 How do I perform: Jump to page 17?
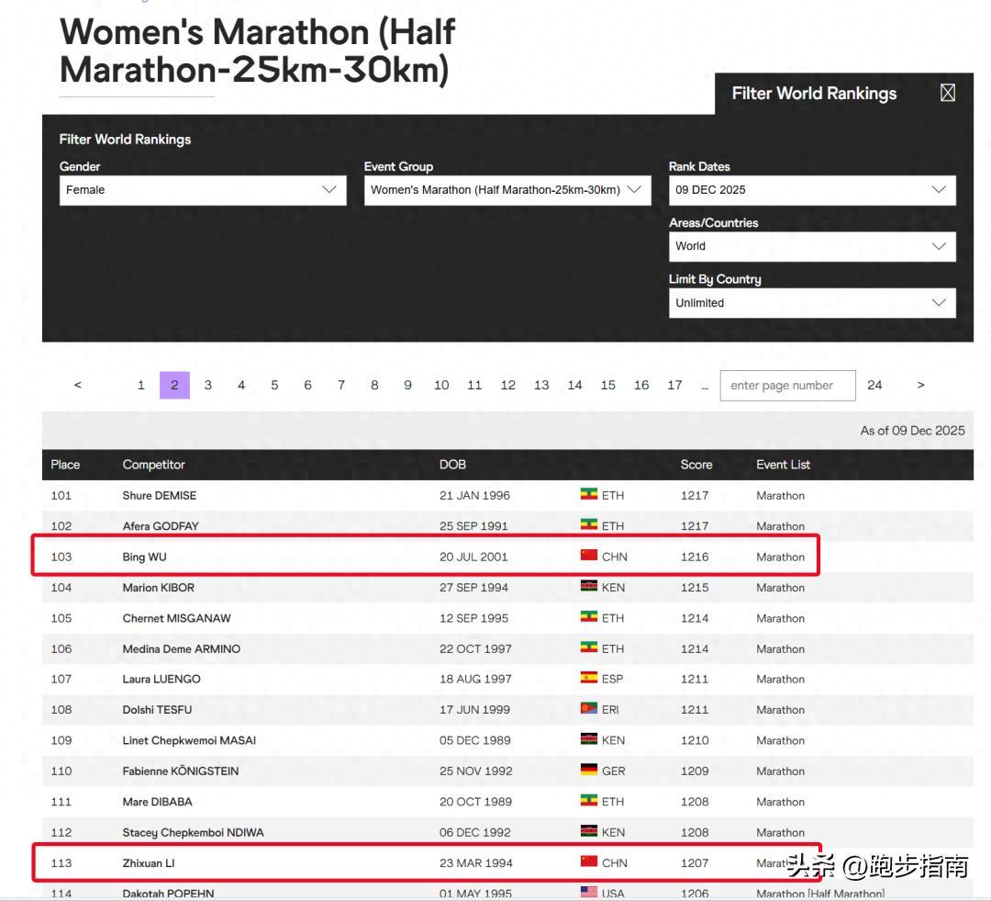(x=674, y=385)
